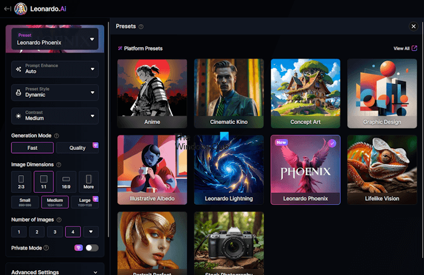
Task: Toggle the Private Mode switch
Action: [x=92, y=248]
